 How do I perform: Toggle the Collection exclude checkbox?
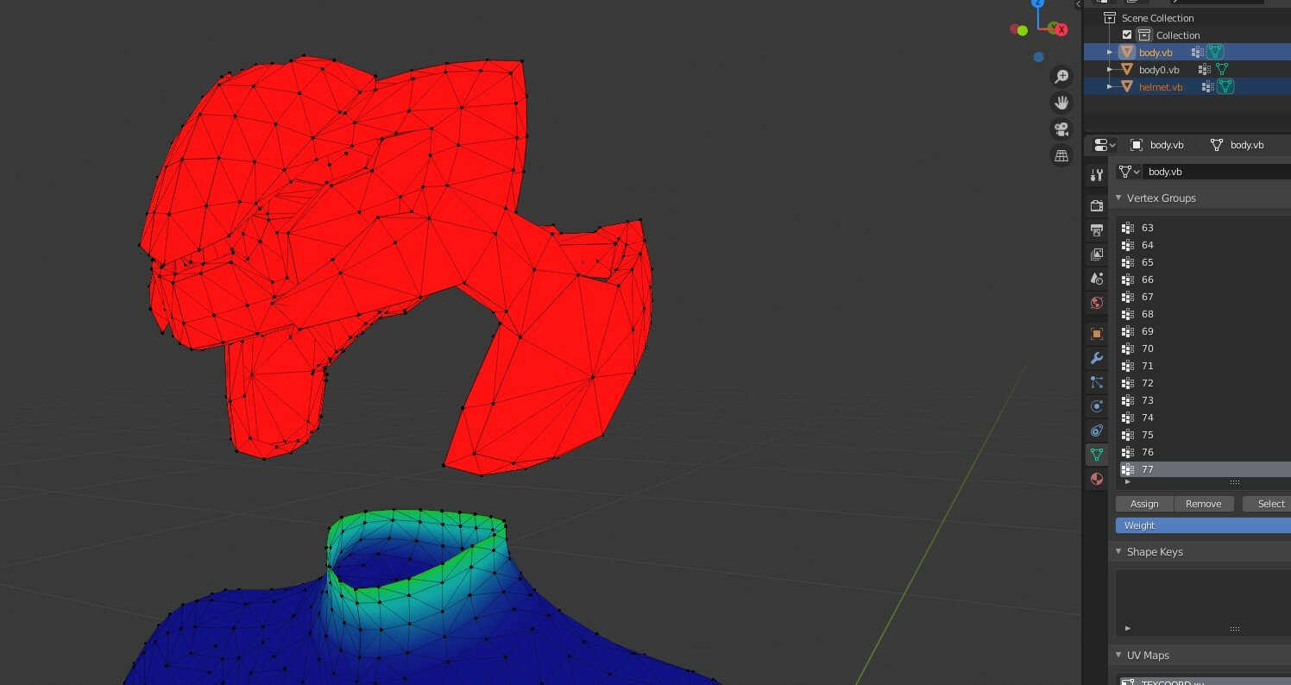[1127, 35]
